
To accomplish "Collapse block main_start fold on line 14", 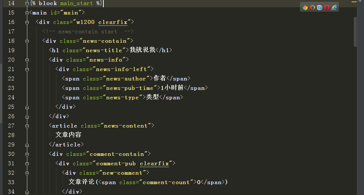I will click(27, 4).
